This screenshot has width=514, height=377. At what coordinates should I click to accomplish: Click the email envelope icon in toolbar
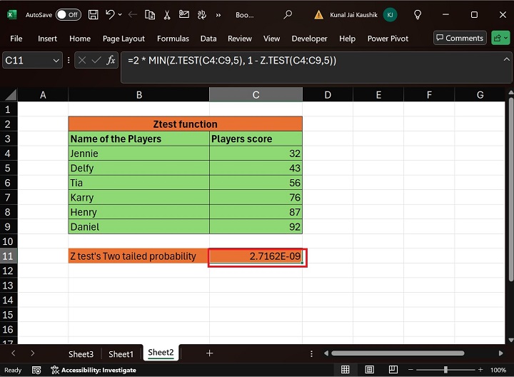[184, 14]
